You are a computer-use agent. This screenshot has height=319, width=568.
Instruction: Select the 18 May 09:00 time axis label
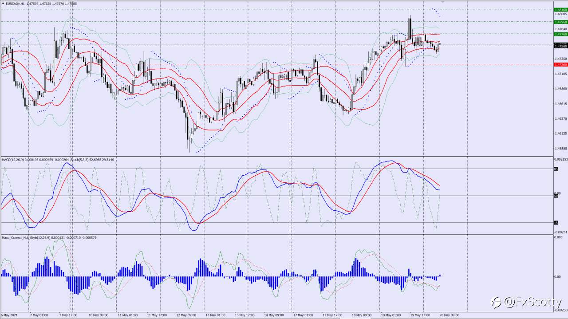click(362, 315)
